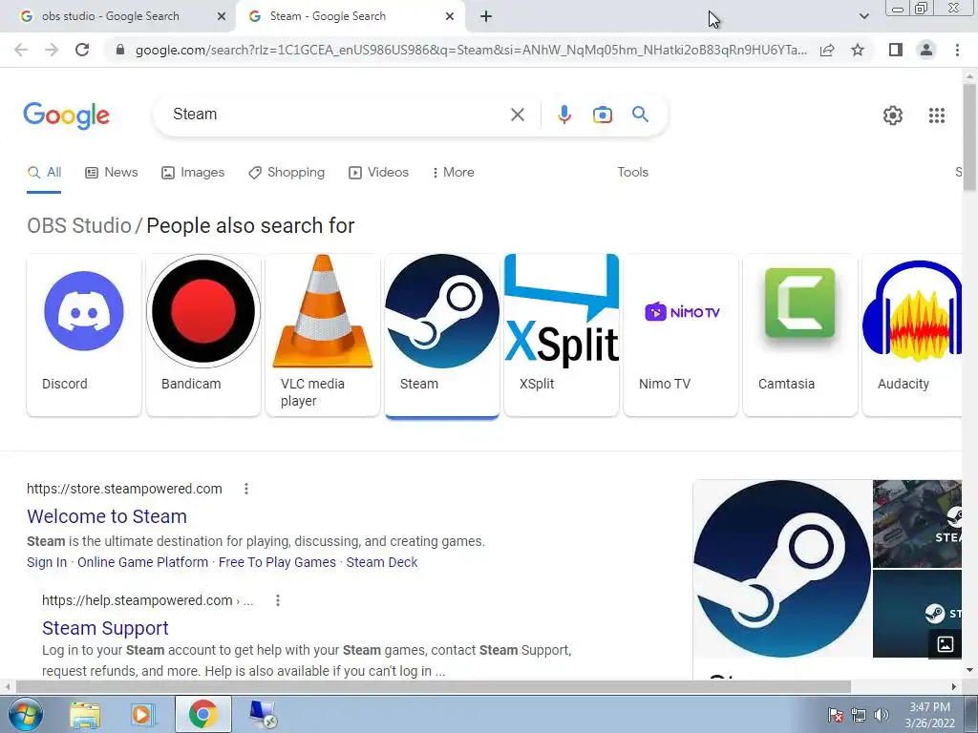Follow the Sign In sitelink
The width and height of the screenshot is (978, 733).
coord(47,562)
